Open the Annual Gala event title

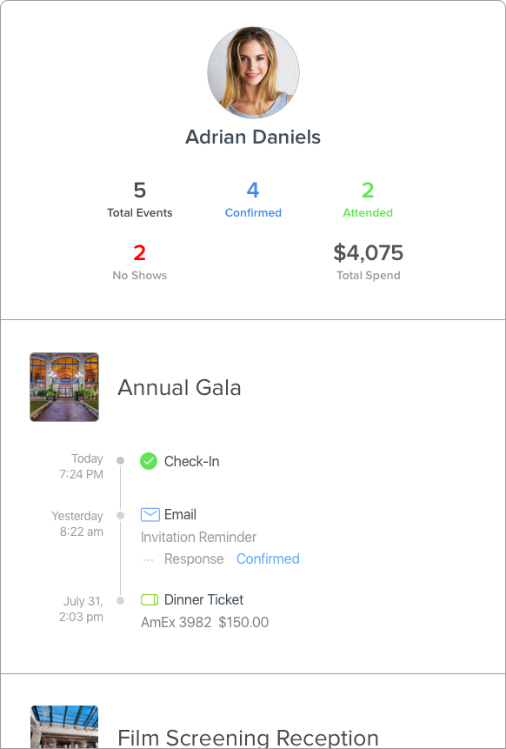click(179, 387)
